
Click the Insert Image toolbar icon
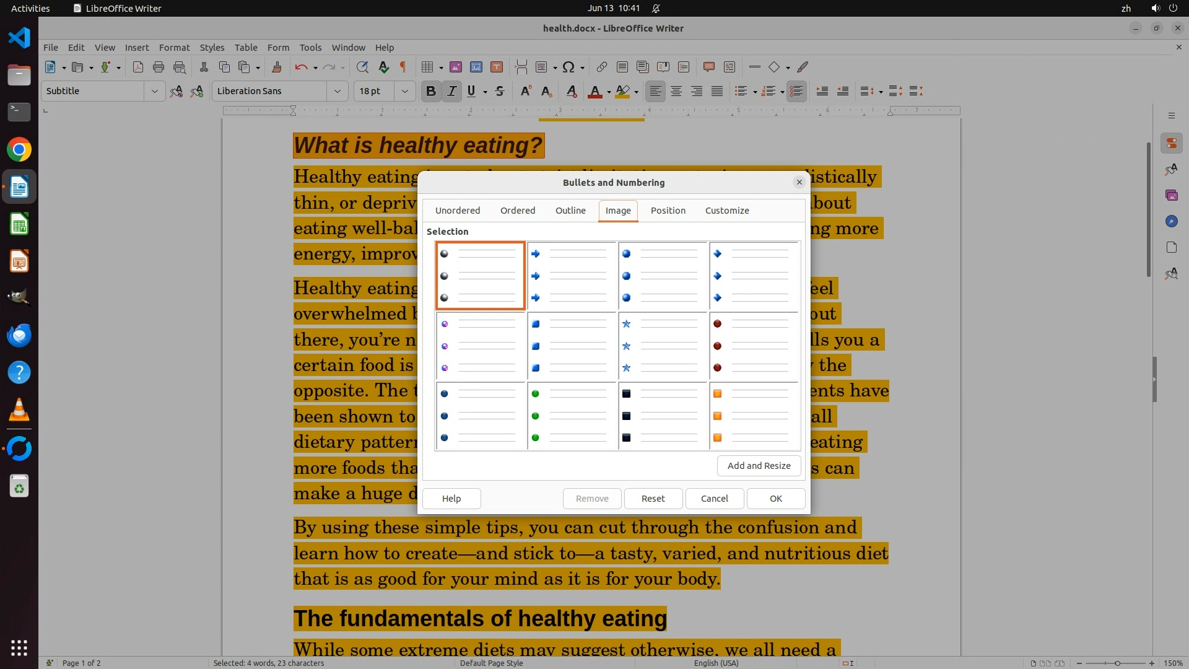tap(456, 67)
